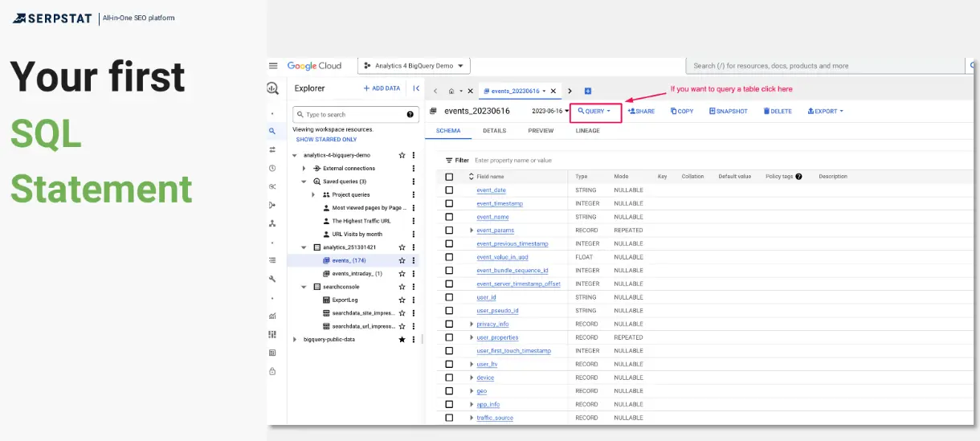
Task: Collapse the analytics_251301421 dataset
Action: click(304, 247)
